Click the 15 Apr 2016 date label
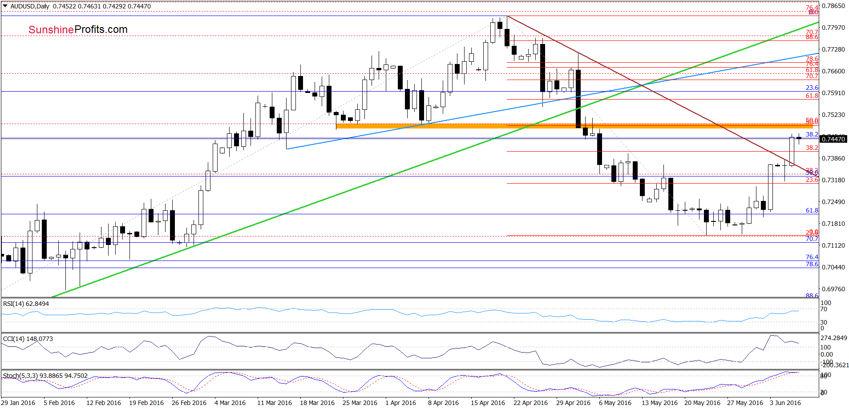 488,403
